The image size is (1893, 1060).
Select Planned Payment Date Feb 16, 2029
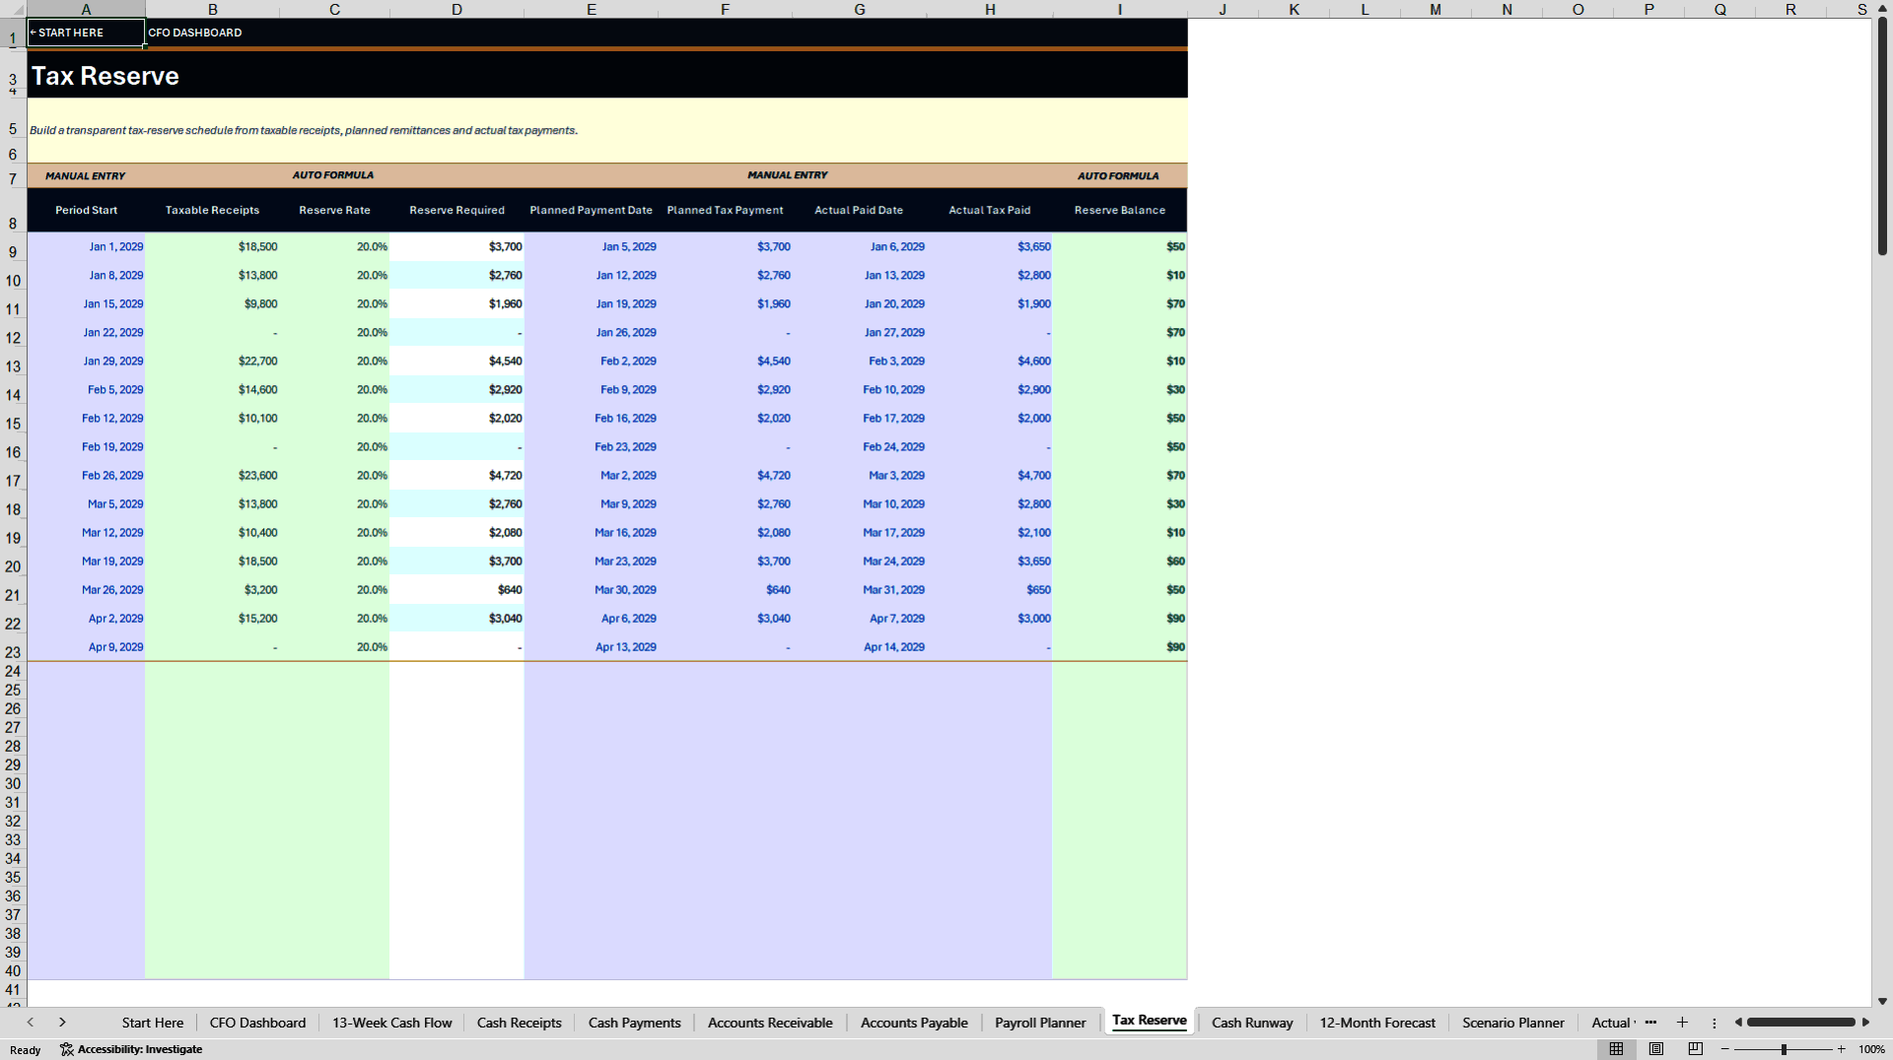591,419
